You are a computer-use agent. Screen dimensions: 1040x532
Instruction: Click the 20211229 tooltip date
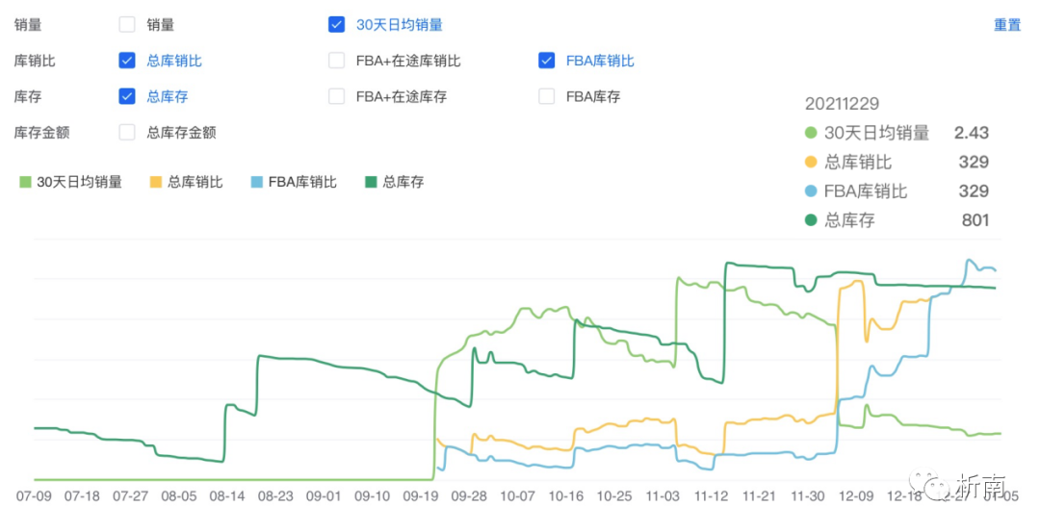point(842,104)
